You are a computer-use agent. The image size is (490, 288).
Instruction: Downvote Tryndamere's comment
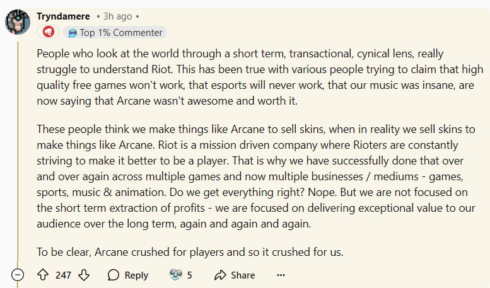tap(84, 275)
